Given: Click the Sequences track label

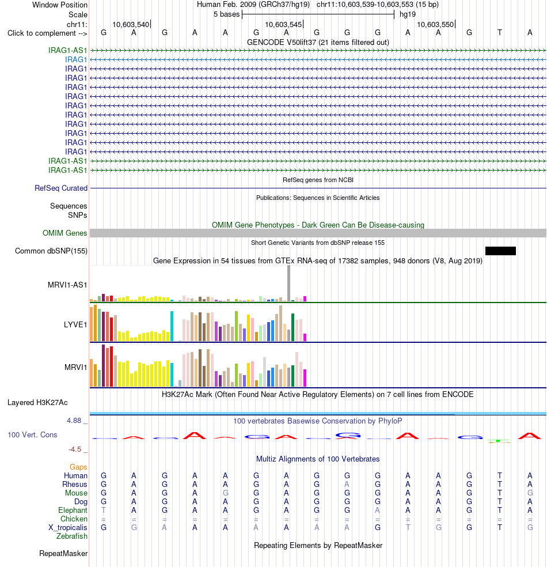Looking at the screenshot, I should point(69,206).
